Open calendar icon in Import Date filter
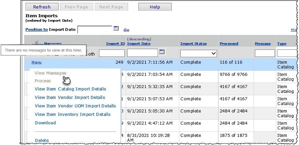The height and width of the screenshot is (145, 299). [x=162, y=51]
